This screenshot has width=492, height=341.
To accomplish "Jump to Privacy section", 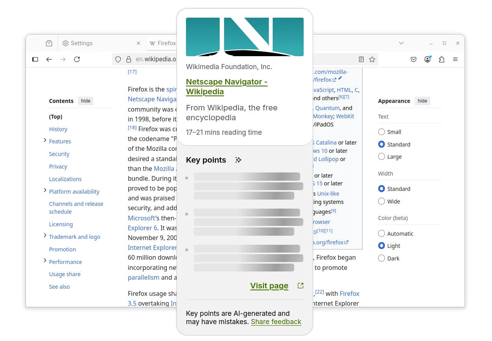I will pyautogui.click(x=58, y=167).
